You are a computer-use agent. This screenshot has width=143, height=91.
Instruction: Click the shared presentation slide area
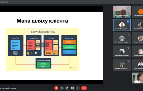52,46
